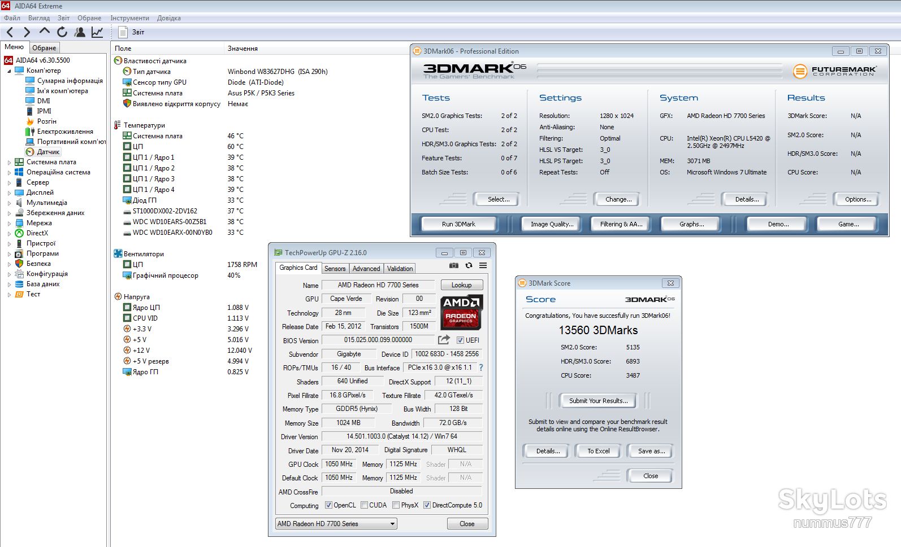Click the up-level arrow in AIDA64 toolbar
This screenshot has width=901, height=547.
pyautogui.click(x=45, y=31)
